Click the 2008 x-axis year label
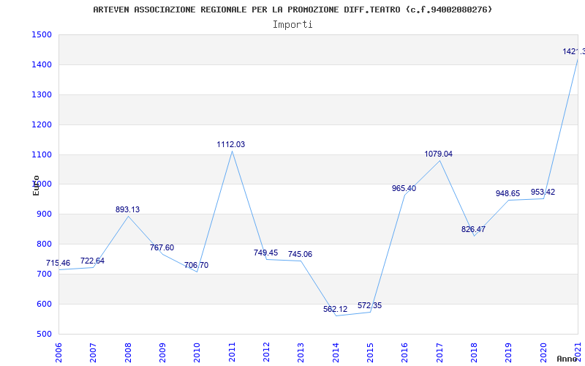Screen dimensions: 585x366 pos(128,353)
